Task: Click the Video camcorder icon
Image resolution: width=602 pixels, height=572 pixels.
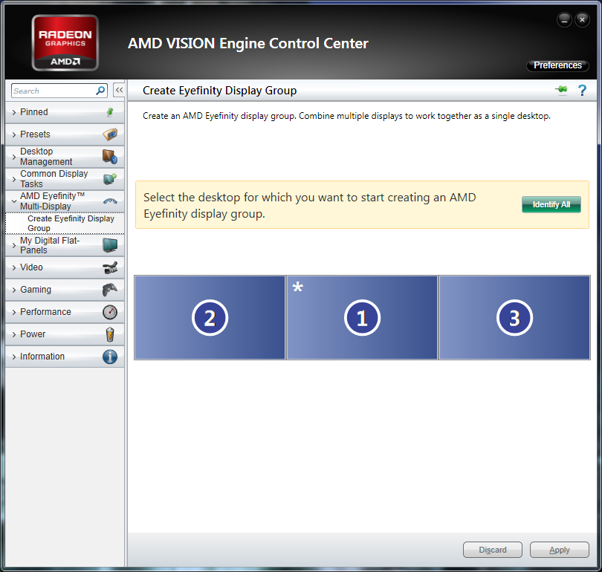Action: point(110,267)
